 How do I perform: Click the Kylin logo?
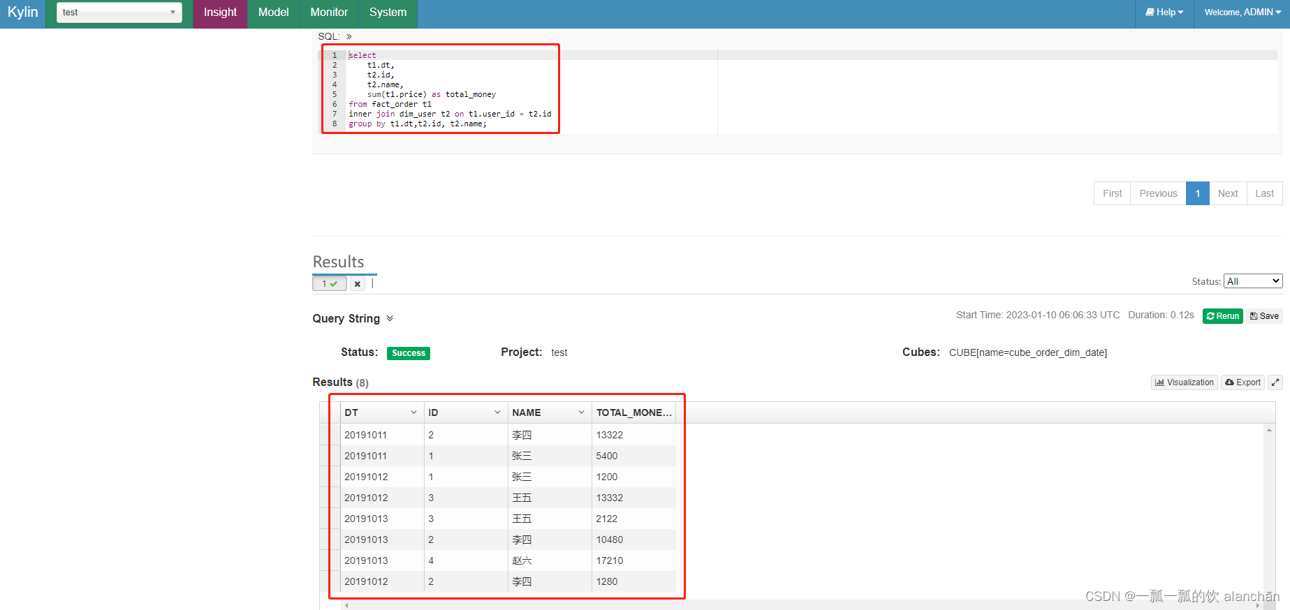pyautogui.click(x=23, y=13)
